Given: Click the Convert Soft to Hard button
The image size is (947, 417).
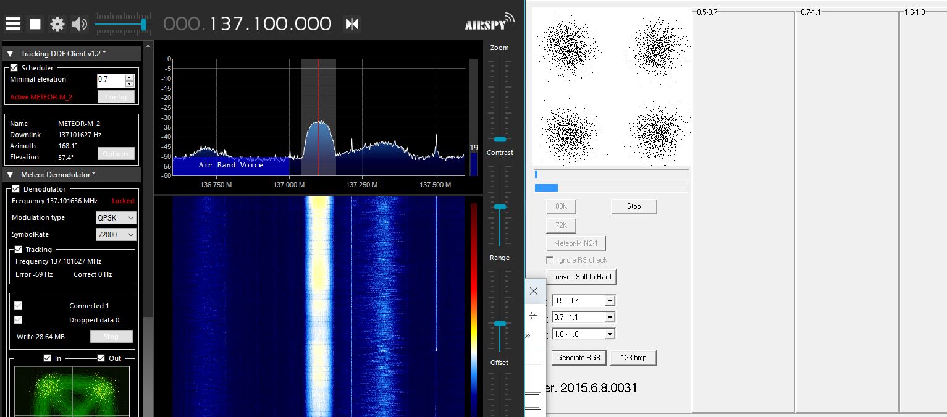Looking at the screenshot, I should tap(581, 277).
